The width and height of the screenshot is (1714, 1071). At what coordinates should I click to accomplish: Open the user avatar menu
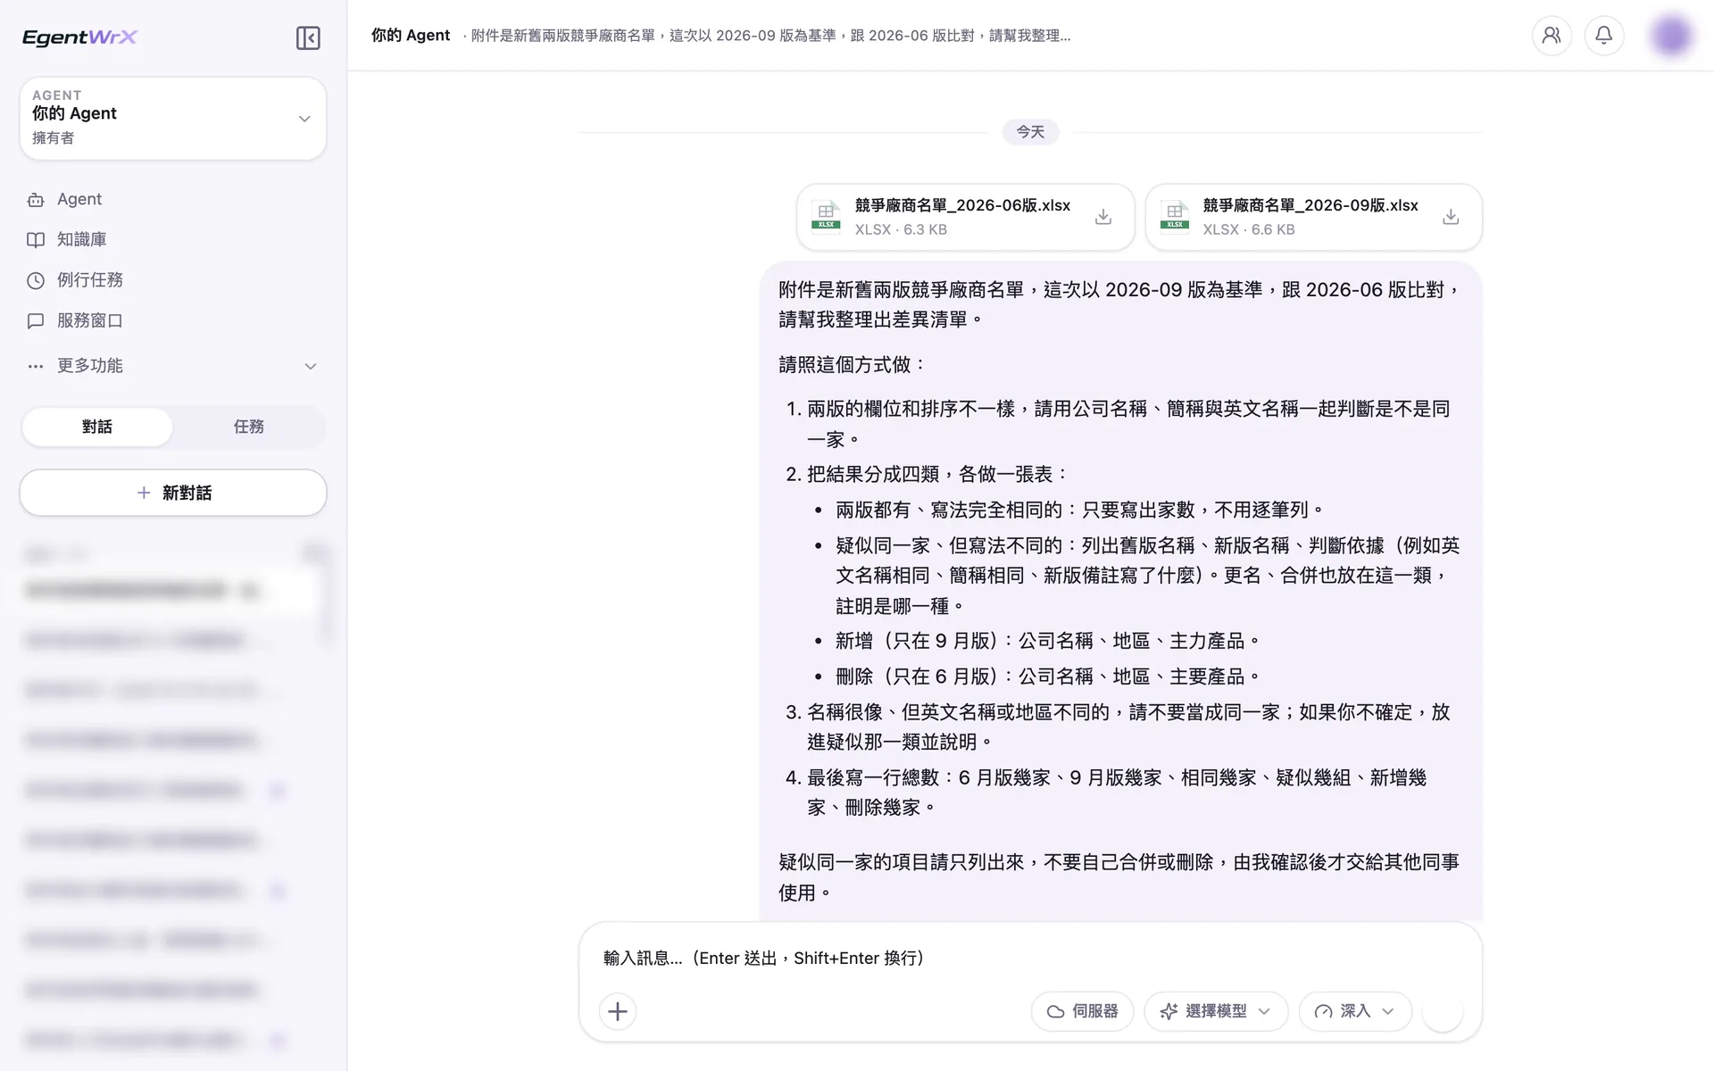coord(1671,36)
